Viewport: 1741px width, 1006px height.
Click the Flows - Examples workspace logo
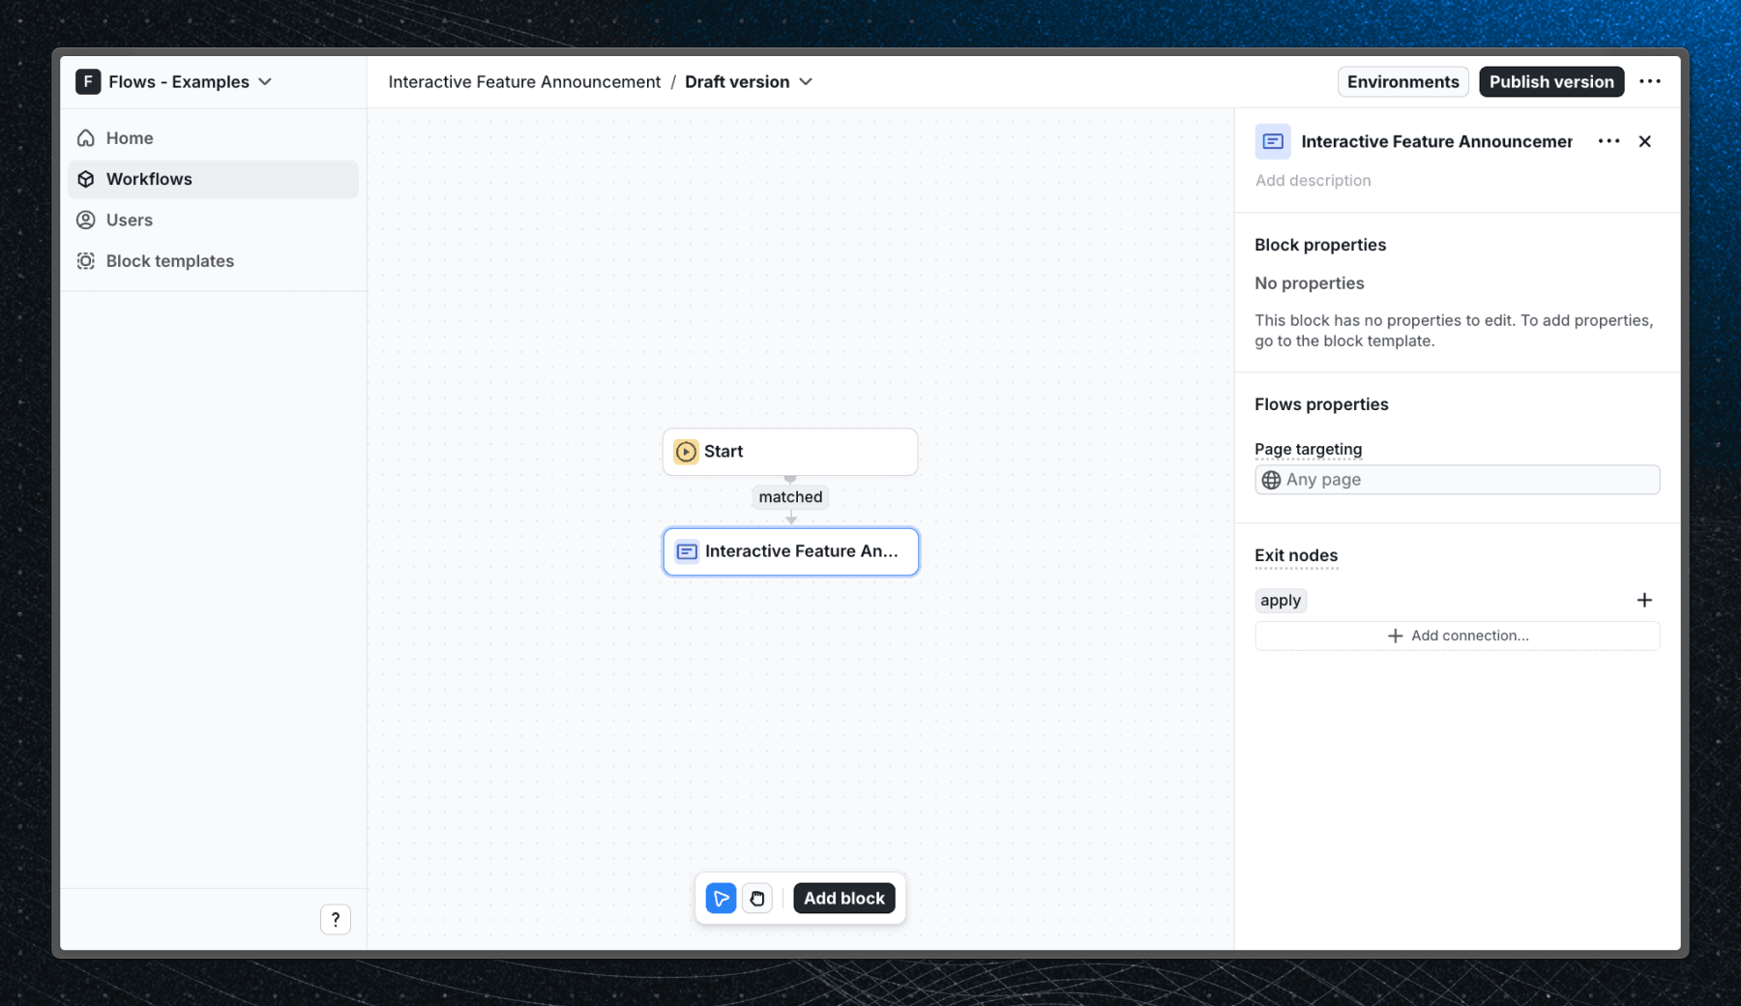tap(88, 81)
